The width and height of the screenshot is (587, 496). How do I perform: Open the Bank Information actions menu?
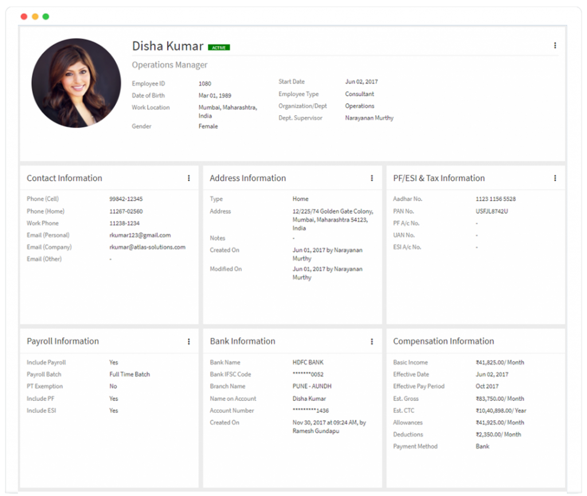coord(373,341)
